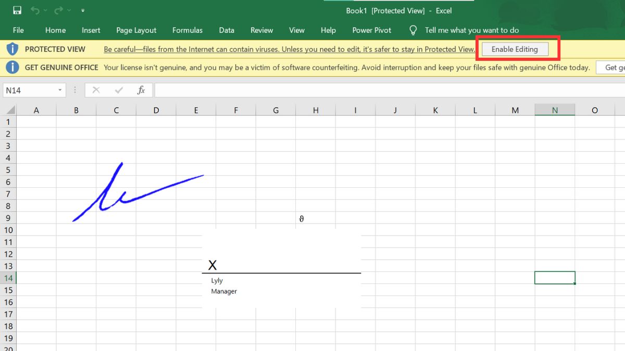Click the Save icon in title bar

(x=17, y=10)
